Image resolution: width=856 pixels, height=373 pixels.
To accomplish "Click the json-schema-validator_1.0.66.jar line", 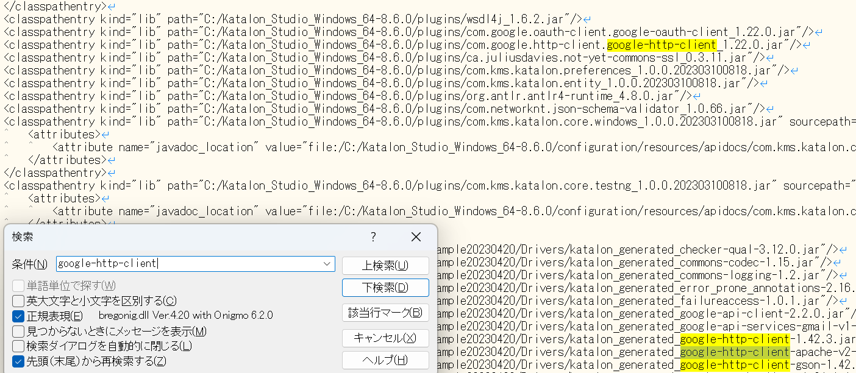I will click(389, 108).
